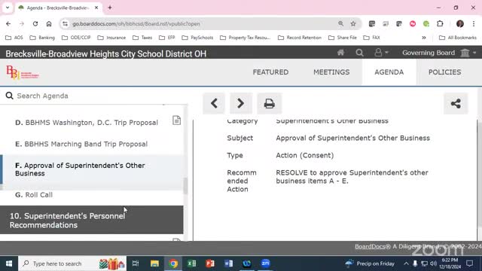Show more bookmarks with the chevron
482x271 pixels.
[424, 38]
